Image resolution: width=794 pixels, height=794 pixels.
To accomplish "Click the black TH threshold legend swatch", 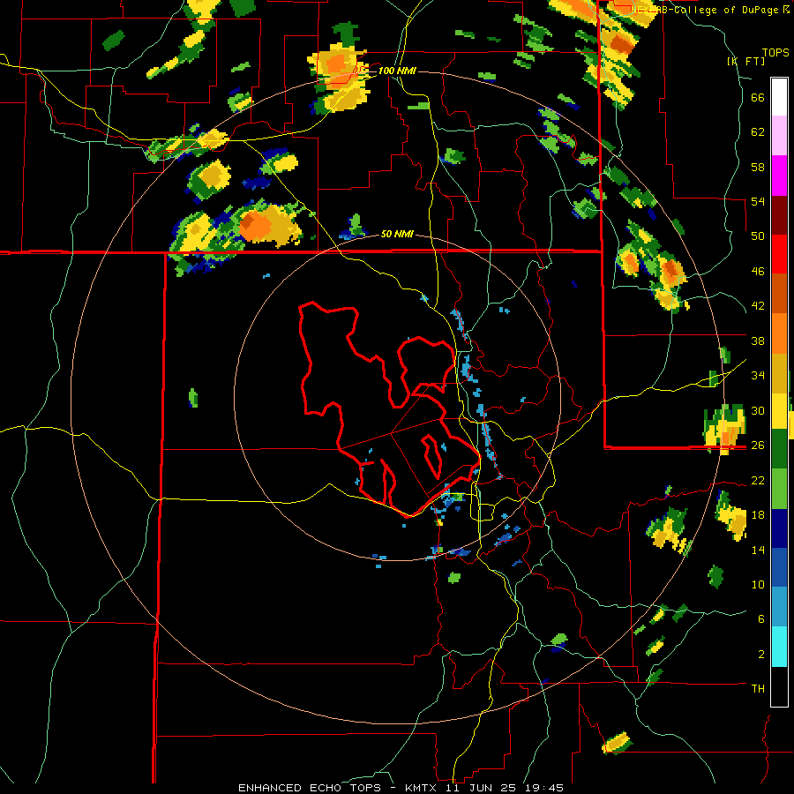I will [779, 686].
